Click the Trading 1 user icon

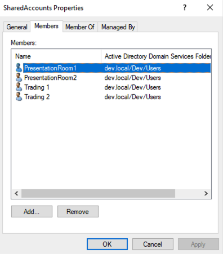(19, 87)
